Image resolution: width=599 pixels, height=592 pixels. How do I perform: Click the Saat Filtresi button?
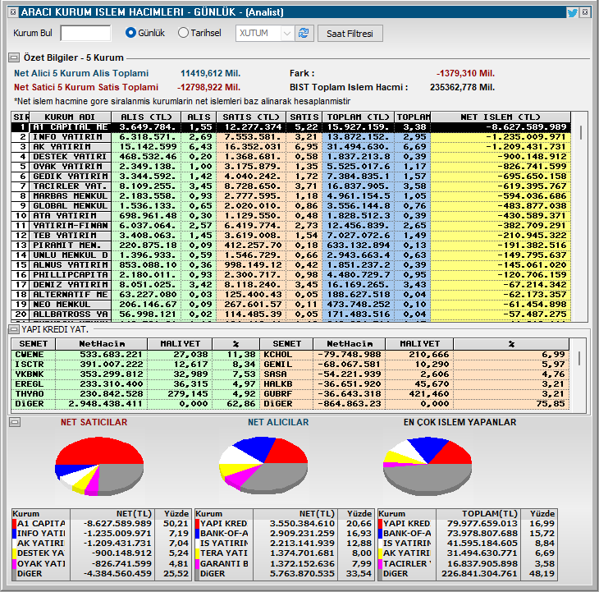click(x=350, y=34)
